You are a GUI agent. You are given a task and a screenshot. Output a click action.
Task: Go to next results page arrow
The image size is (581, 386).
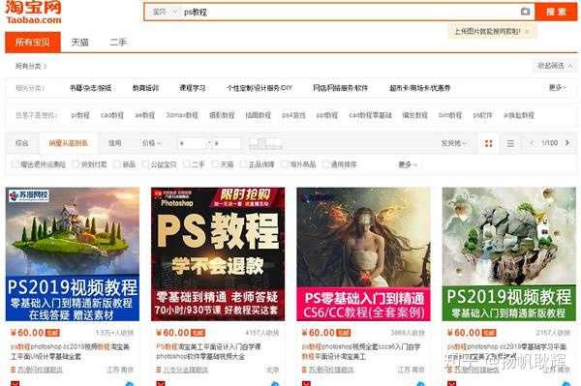[x=566, y=143]
